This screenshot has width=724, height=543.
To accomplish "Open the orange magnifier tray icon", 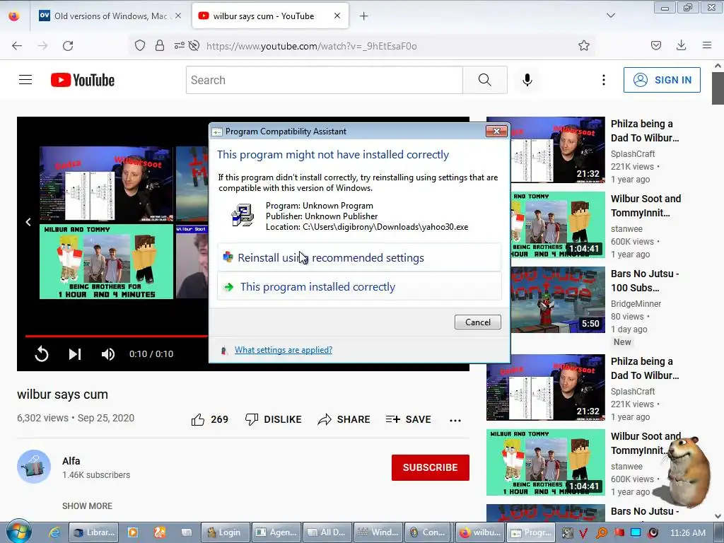I will 601,533.
